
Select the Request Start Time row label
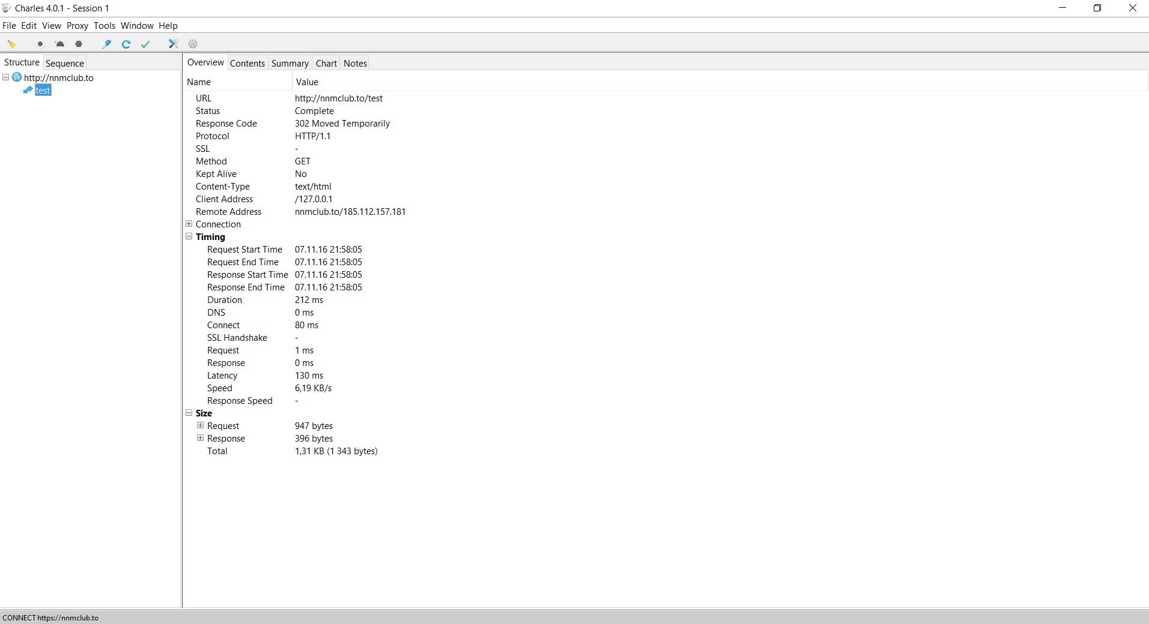(x=244, y=249)
